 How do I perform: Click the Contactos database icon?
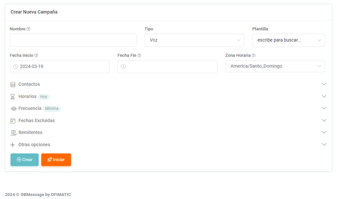[x=13, y=84]
